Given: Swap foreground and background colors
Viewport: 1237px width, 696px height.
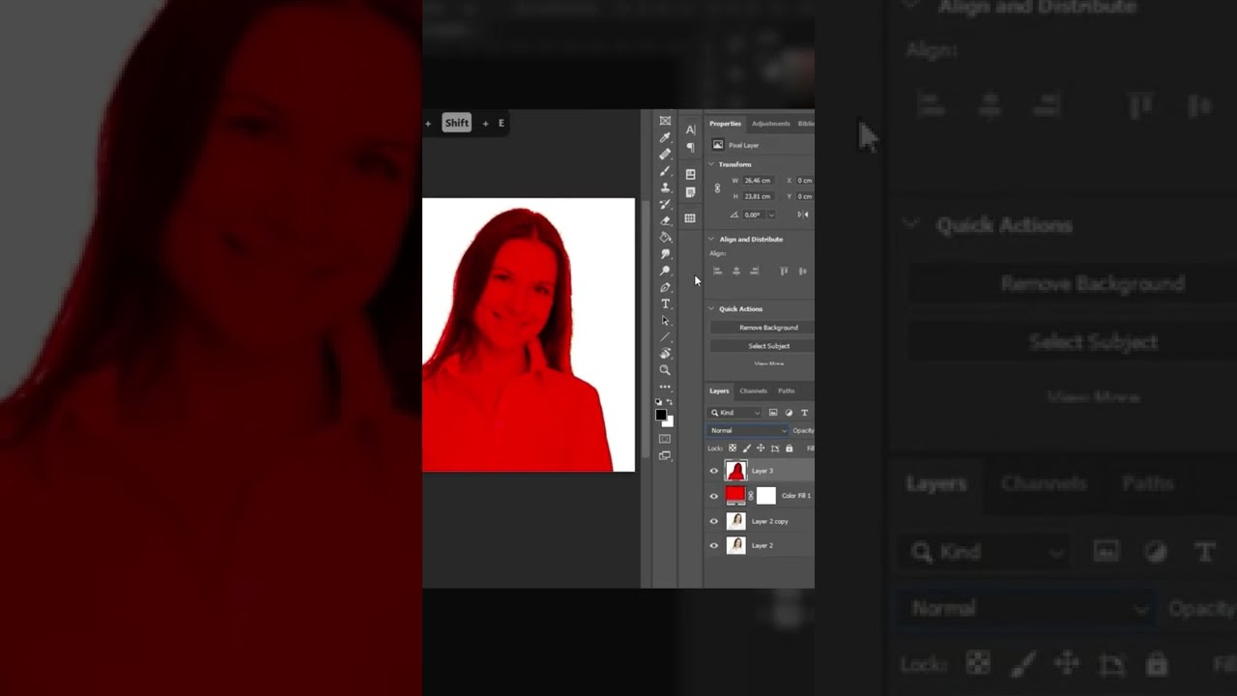Looking at the screenshot, I should pyautogui.click(x=670, y=401).
